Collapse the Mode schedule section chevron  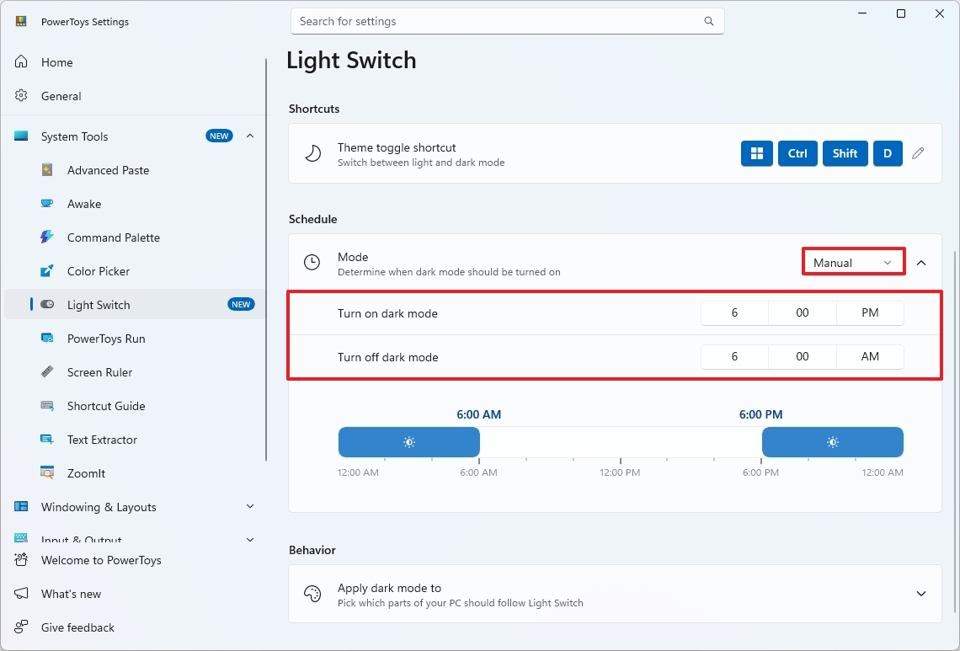point(921,262)
